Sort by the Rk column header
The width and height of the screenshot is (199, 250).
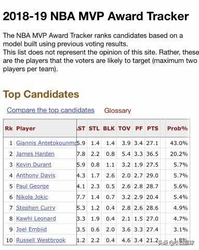click(x=9, y=128)
